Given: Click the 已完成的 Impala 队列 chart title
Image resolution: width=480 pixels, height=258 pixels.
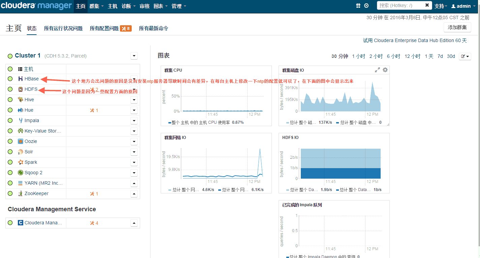Looking at the screenshot, I should (x=302, y=205).
